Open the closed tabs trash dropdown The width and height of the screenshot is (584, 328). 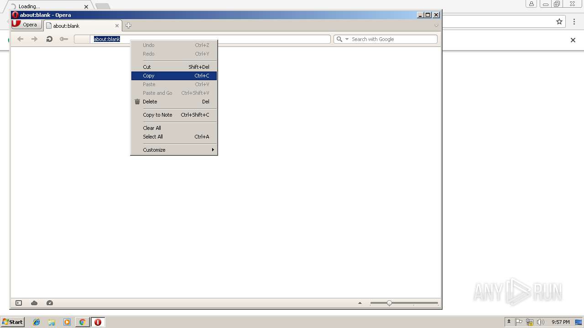click(x=436, y=26)
